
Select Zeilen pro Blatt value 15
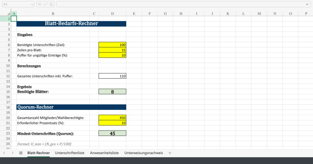pos(112,50)
